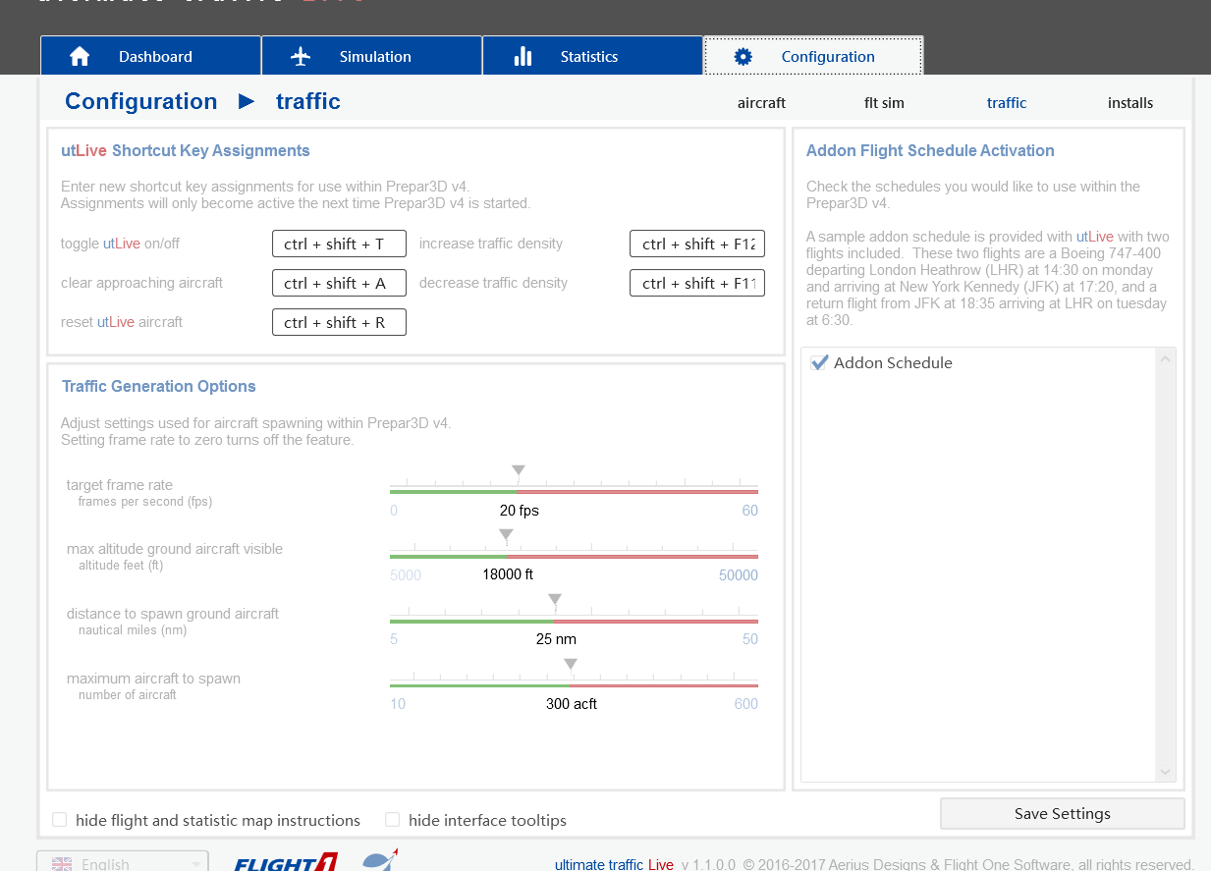Edit the reset utLive aircraft shortcut field
The width and height of the screenshot is (1211, 871).
point(339,322)
